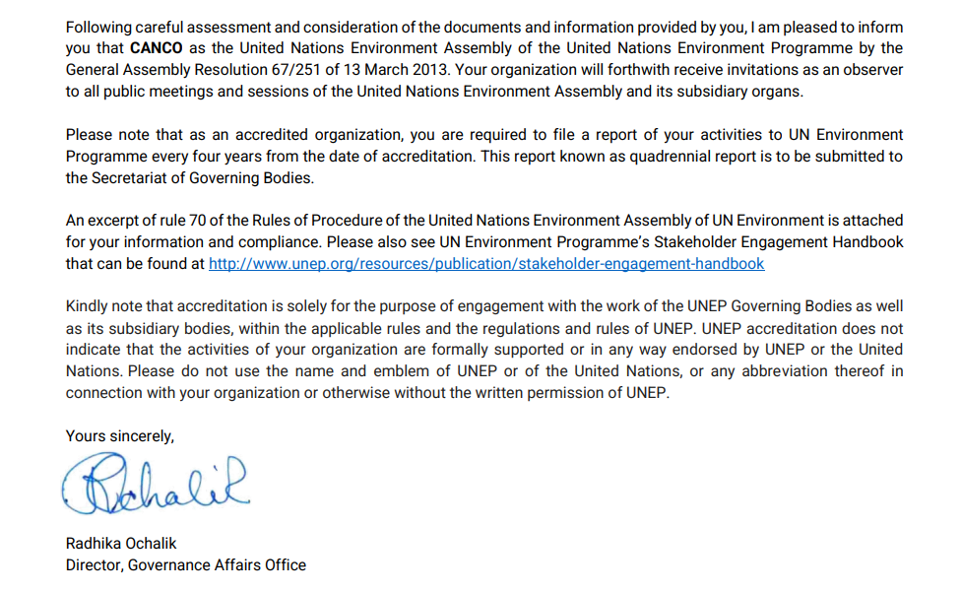Click the blue handwritten signature image
This screenshot has width=962, height=592.
[155, 484]
